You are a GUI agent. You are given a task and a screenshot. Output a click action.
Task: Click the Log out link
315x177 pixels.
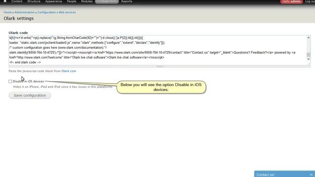[310, 1]
